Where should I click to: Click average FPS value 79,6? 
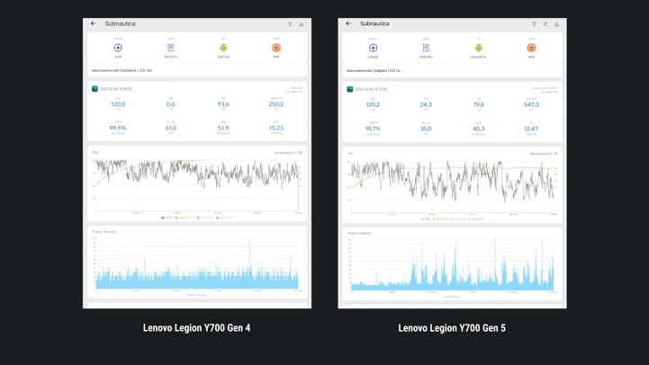tap(479, 104)
